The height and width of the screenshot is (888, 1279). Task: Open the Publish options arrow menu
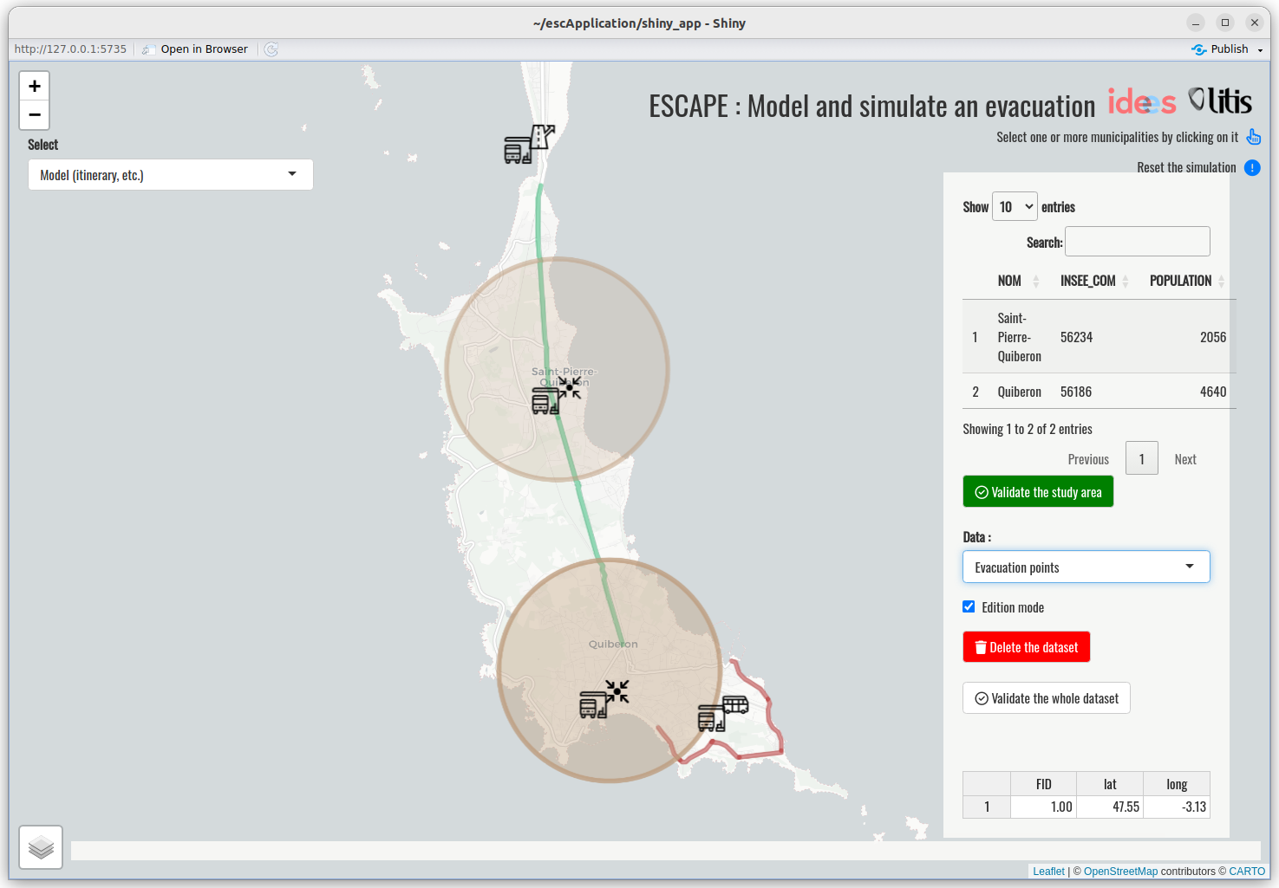pyautogui.click(x=1260, y=50)
